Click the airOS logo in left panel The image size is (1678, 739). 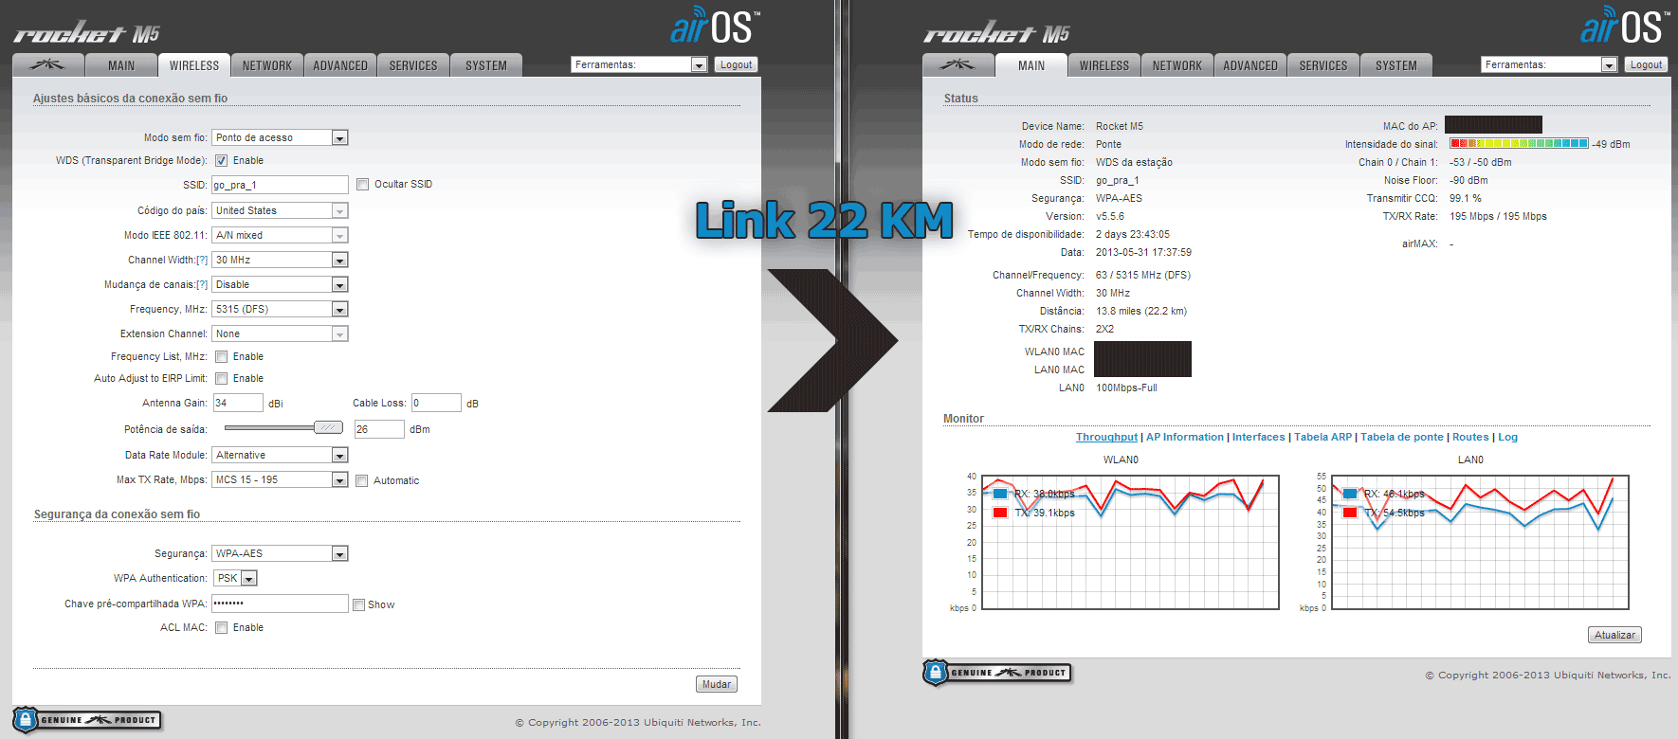pos(716,27)
